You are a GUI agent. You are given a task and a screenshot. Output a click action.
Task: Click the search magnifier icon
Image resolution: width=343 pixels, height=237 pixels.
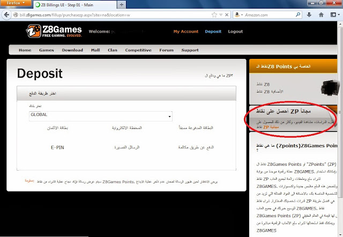298,15
